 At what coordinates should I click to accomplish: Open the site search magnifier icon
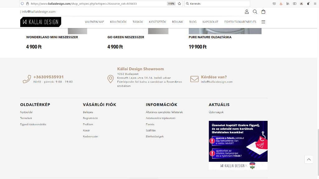pos(255,12)
